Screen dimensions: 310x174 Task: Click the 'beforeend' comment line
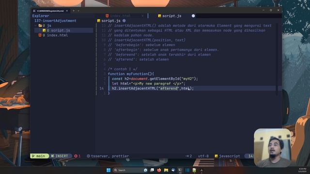[159, 55]
